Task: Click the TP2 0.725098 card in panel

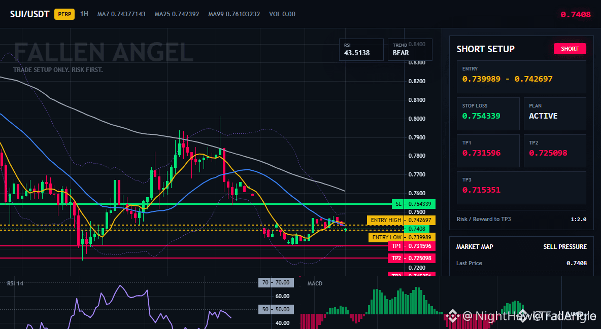Action: [555, 151]
